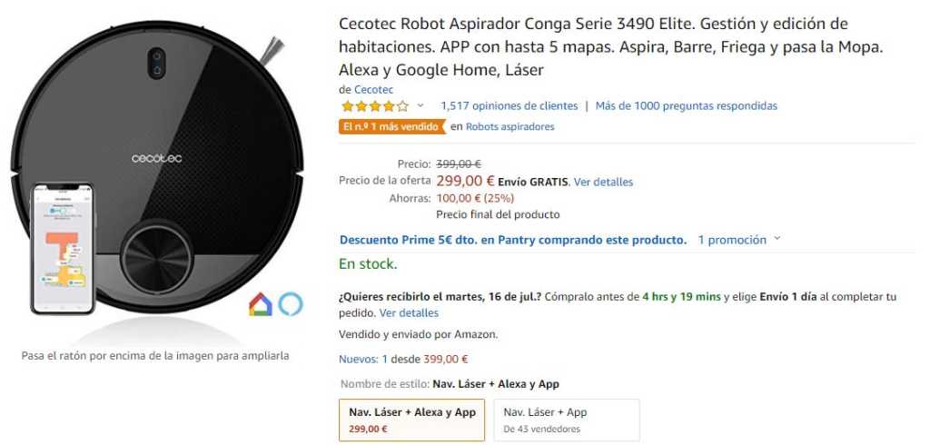Click the star rating icons
The height and width of the screenshot is (445, 930).
374,106
